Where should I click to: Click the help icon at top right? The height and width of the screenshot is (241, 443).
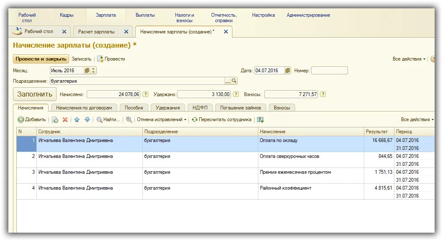click(433, 59)
